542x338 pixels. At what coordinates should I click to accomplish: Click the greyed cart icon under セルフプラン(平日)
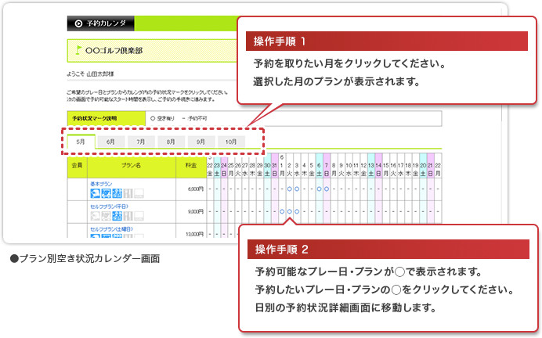click(x=106, y=216)
